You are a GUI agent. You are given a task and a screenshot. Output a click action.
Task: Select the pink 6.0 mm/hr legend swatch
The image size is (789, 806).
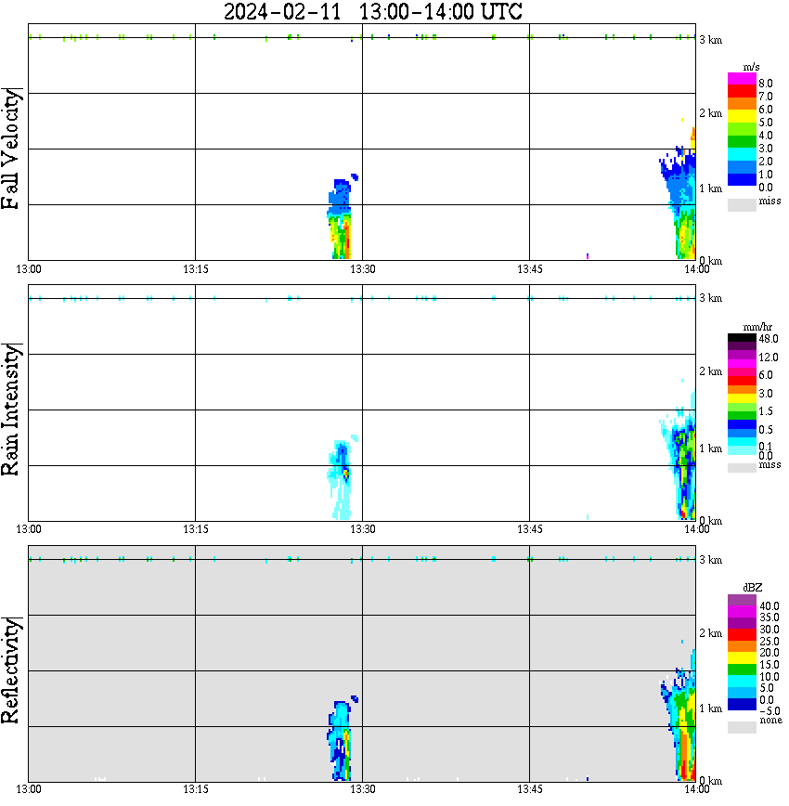tap(742, 371)
